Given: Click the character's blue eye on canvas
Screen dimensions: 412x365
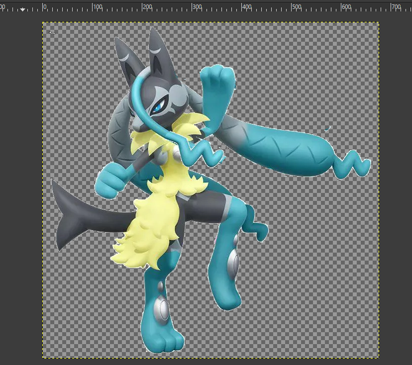Looking at the screenshot, I should pyautogui.click(x=158, y=106).
